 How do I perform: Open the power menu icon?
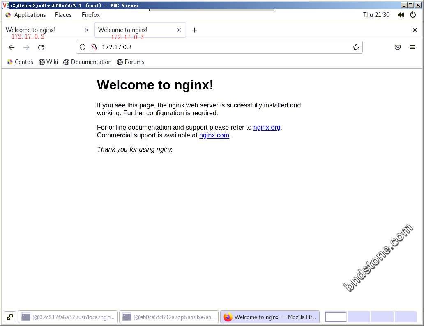413,15
